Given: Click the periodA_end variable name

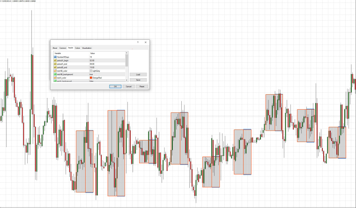Looking at the screenshot, I should point(62,64).
